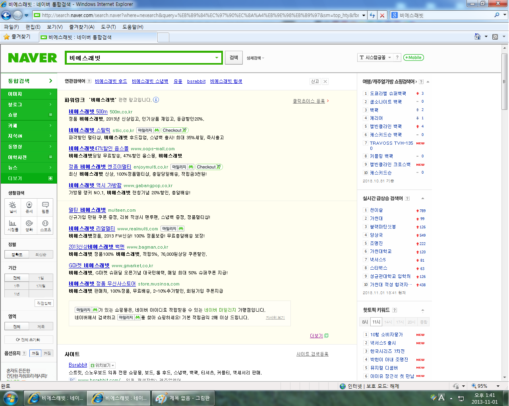The image size is (509, 406).
Task: Open the 도구(T) menu
Action: click(108, 27)
